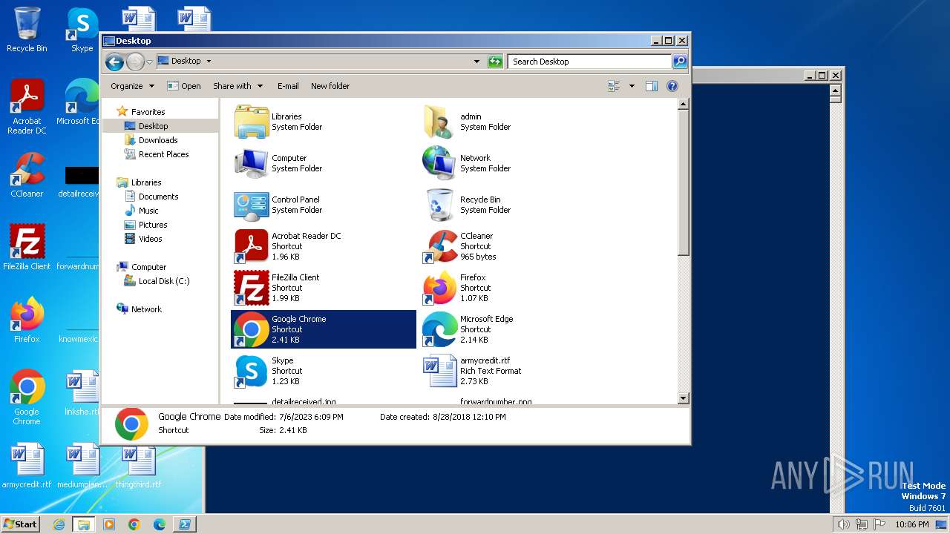Open the Organize dropdown menu

[x=132, y=86]
